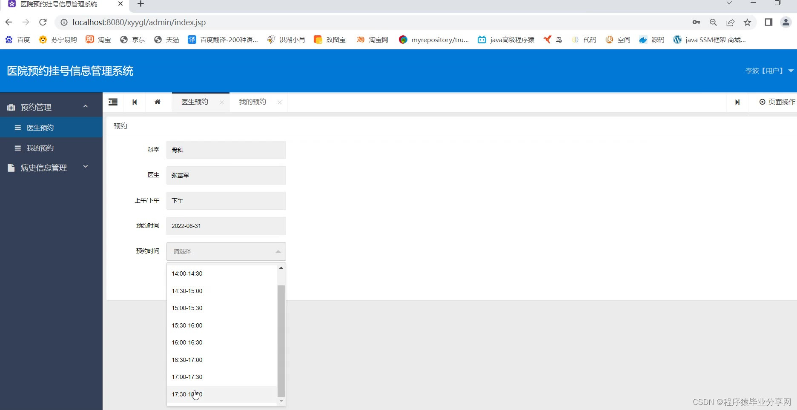Click the zoom magnifier icon in address bar

[713, 22]
